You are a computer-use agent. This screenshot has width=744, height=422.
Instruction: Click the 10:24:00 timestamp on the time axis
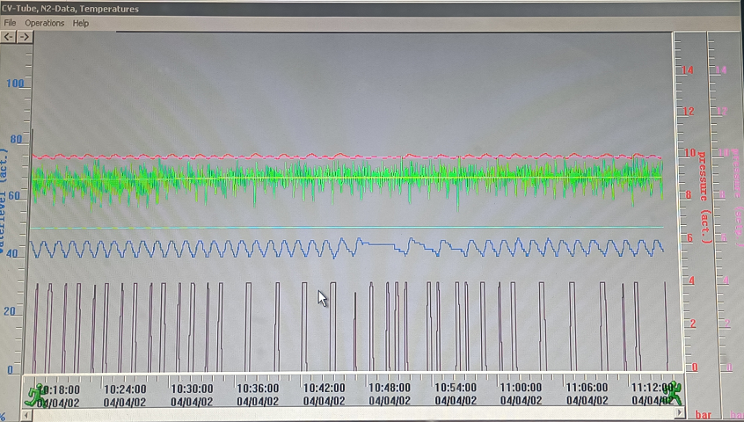click(126, 388)
